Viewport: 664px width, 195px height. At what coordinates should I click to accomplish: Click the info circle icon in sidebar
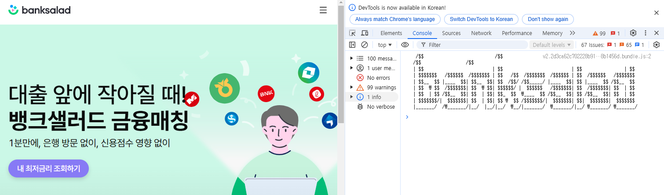coord(360,97)
